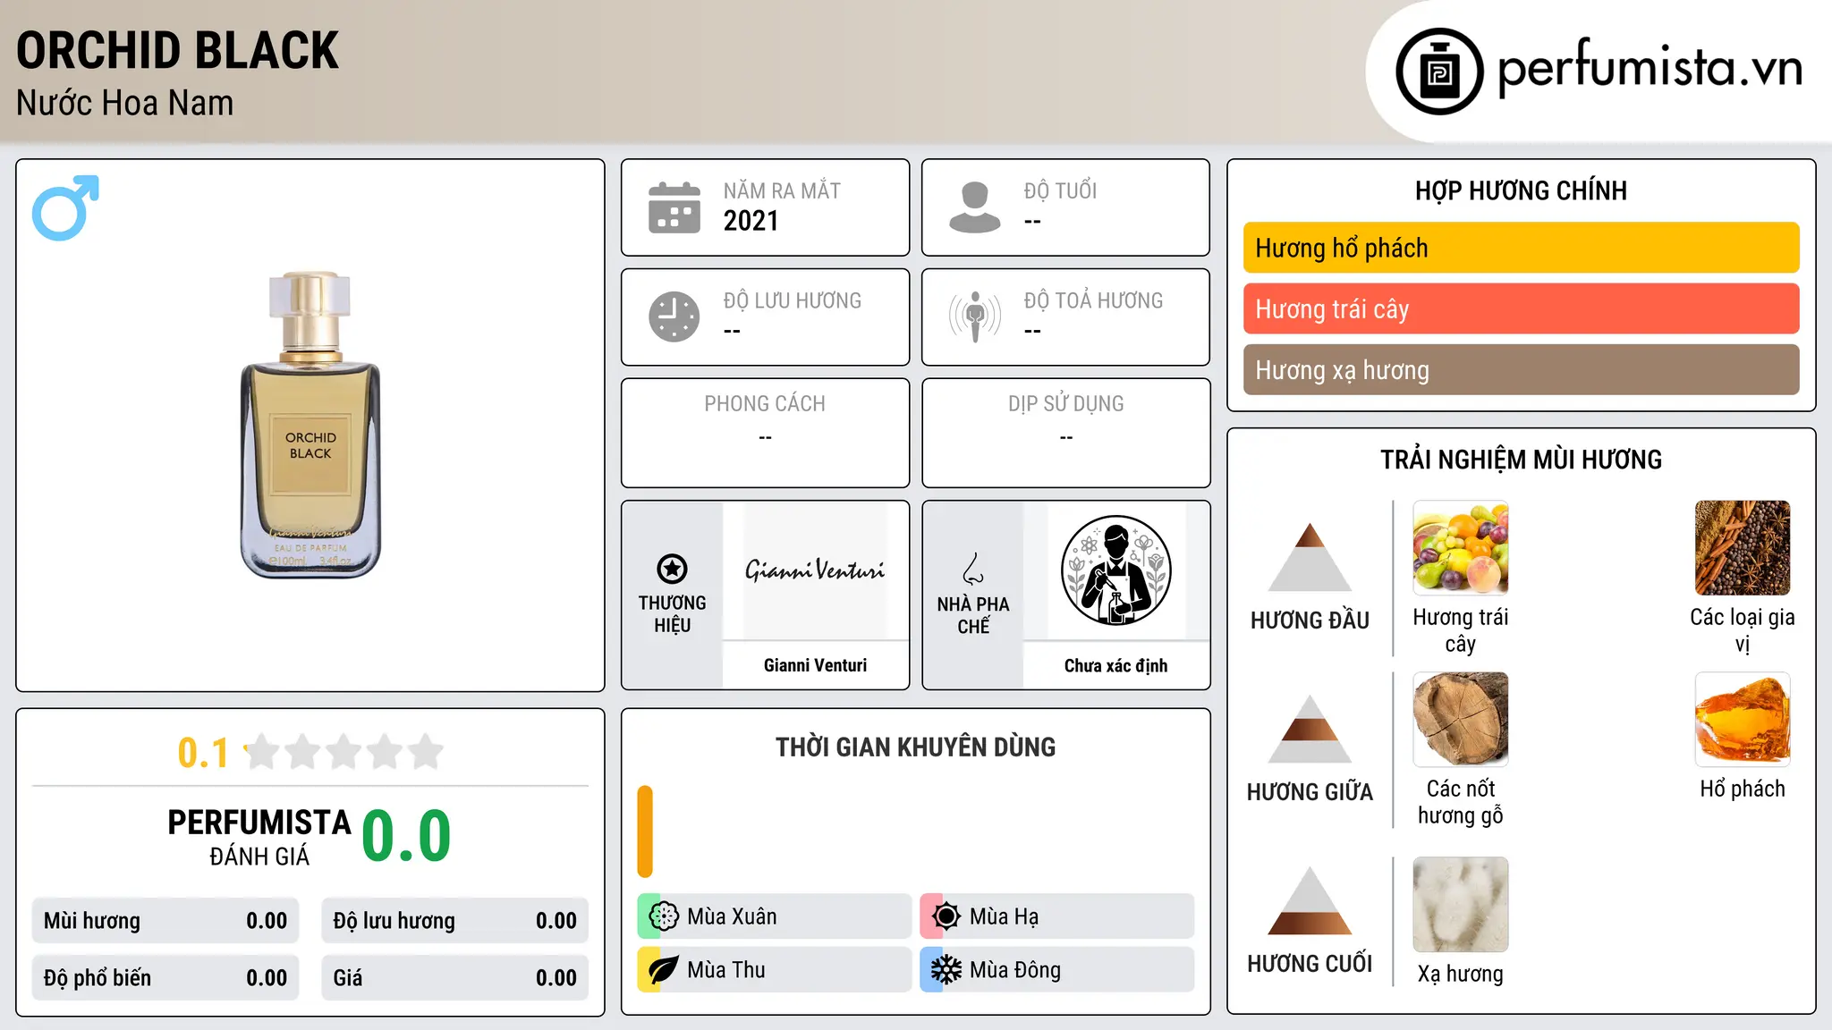Viewport: 1832px width, 1030px height.
Task: Click the Hổ phách note caption
Action: click(1742, 789)
